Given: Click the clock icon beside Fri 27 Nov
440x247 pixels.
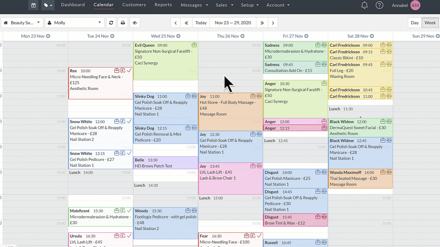Looking at the screenshot, I should [306, 36].
